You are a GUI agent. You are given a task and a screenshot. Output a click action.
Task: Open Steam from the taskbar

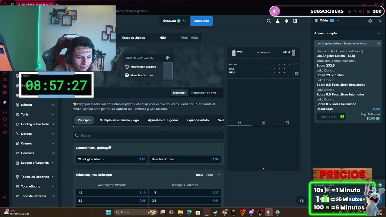coord(215,212)
